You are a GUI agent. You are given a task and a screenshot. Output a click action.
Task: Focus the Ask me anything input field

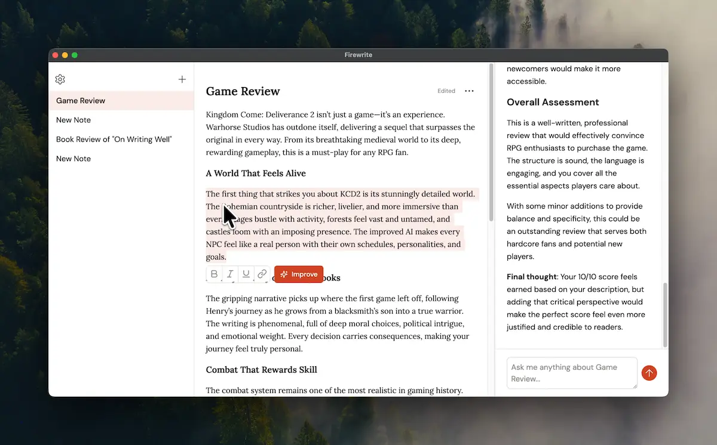(x=571, y=373)
